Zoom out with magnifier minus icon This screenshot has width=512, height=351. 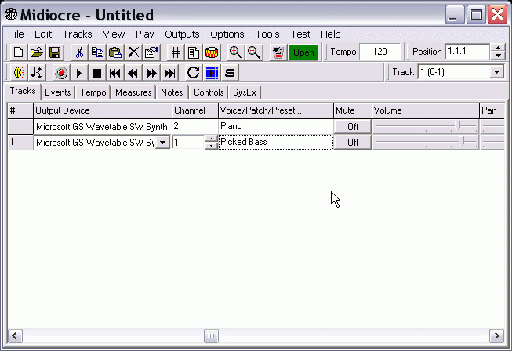tap(254, 52)
